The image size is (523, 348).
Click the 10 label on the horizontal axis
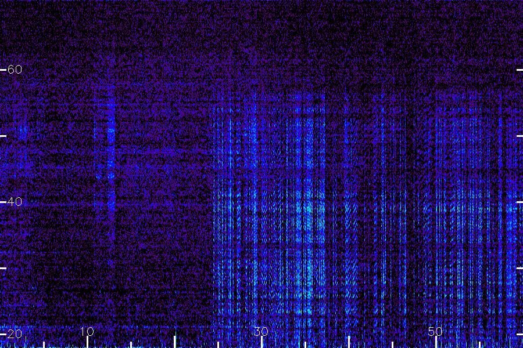pyautogui.click(x=87, y=331)
